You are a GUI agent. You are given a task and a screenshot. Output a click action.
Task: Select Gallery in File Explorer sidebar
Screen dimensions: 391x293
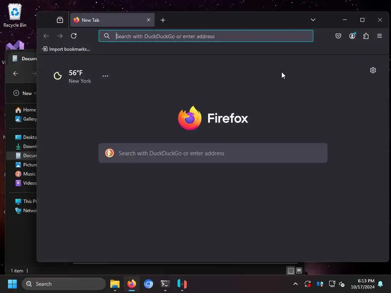(x=26, y=119)
